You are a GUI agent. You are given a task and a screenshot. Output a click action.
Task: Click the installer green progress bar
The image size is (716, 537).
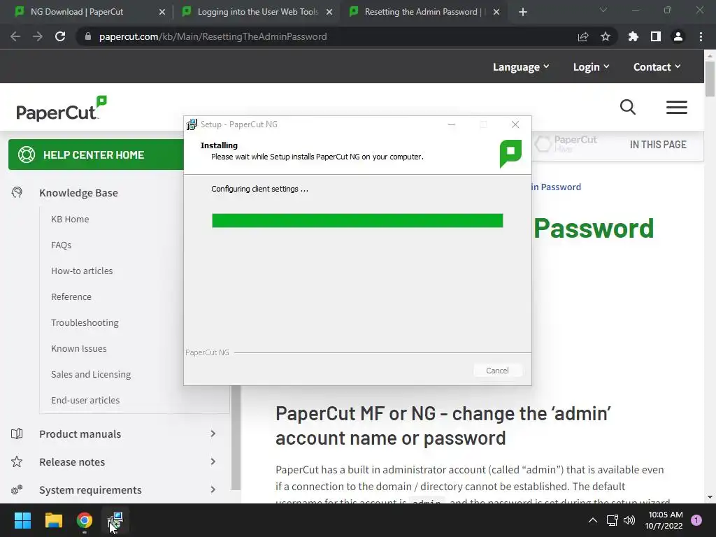tap(357, 220)
